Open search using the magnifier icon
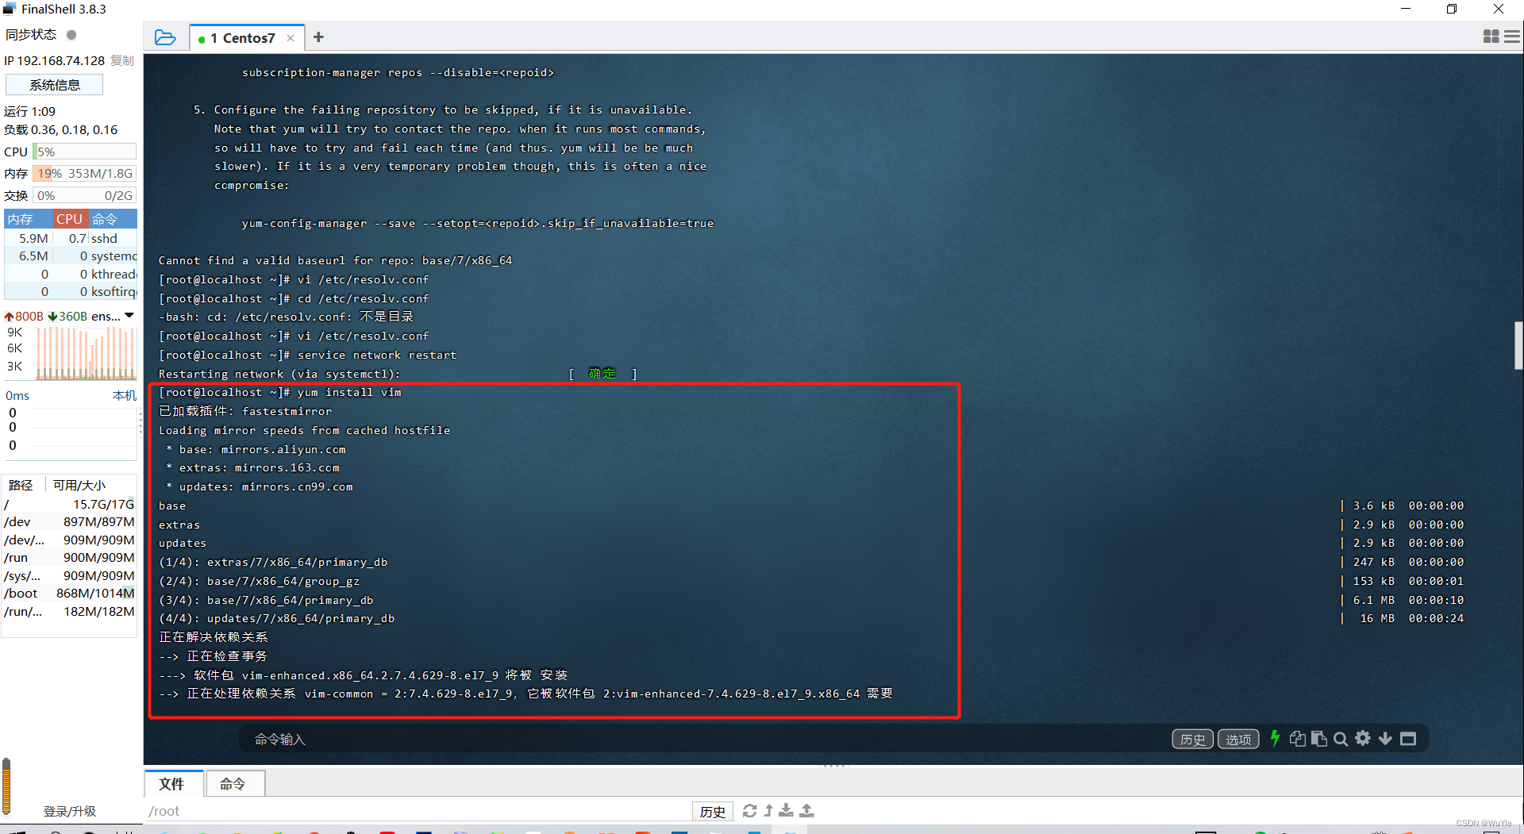Viewport: 1524px width, 834px height. (x=1341, y=739)
